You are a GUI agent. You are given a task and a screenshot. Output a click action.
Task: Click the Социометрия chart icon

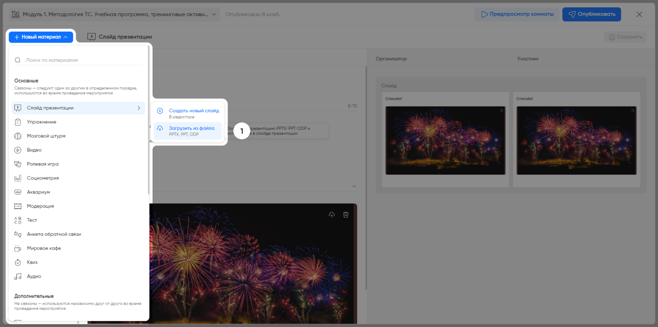18,178
